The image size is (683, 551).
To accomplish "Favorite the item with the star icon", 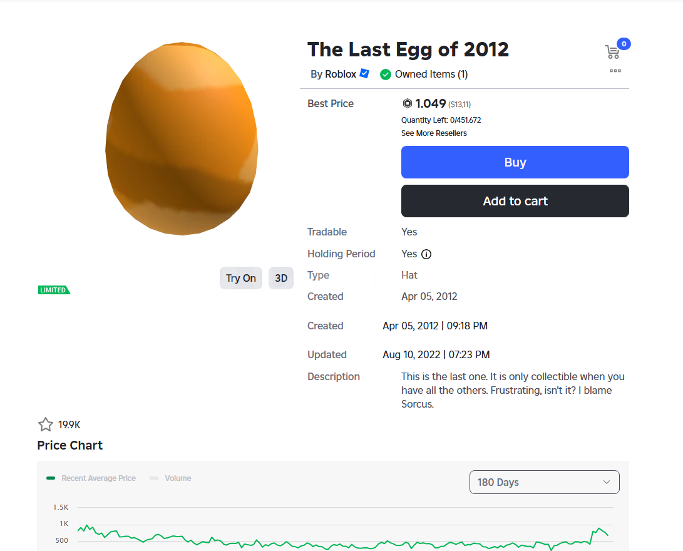I will point(46,425).
